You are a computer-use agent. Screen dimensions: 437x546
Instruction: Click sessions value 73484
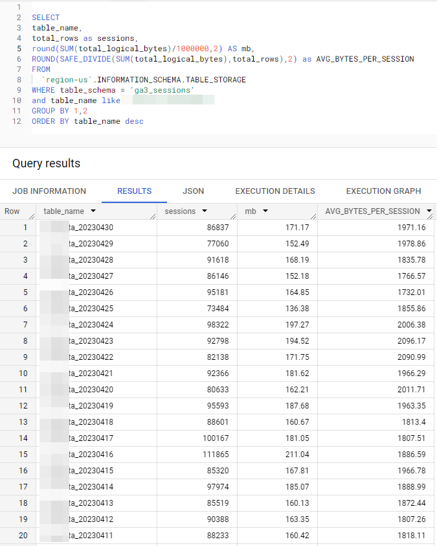[x=218, y=309]
